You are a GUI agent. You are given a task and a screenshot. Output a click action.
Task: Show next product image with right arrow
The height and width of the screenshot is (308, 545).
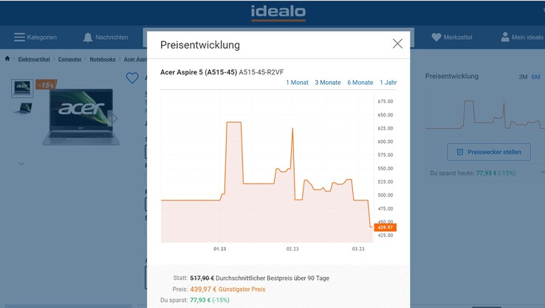click(114, 118)
